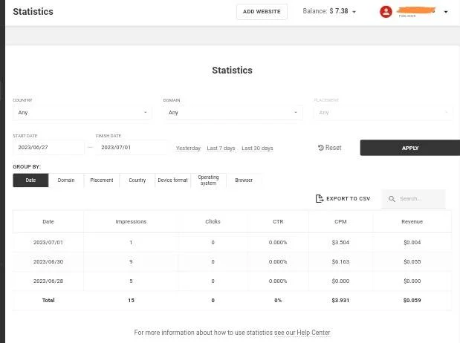Click the Revenue column header
The height and width of the screenshot is (343, 460).
(x=412, y=222)
